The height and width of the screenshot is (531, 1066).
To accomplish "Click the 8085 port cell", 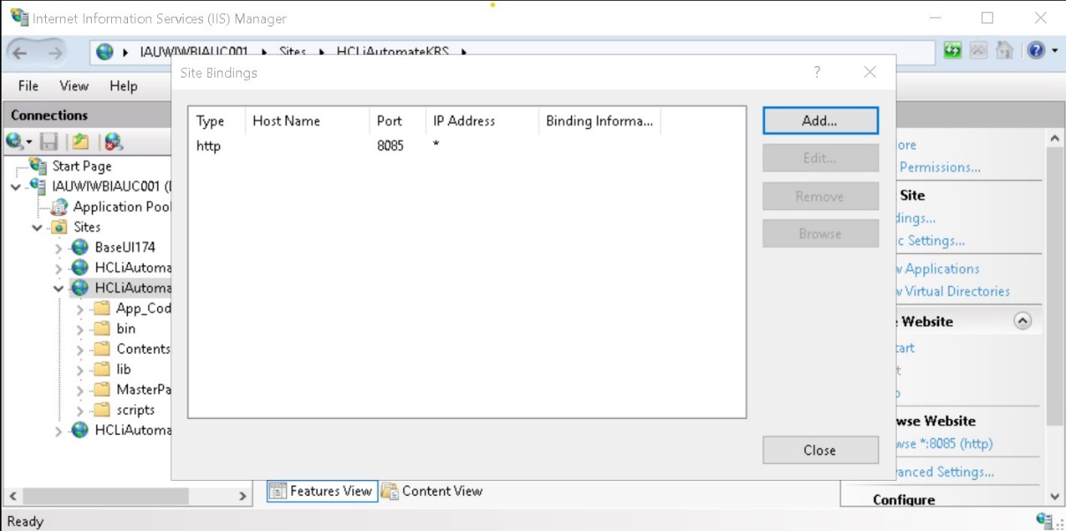I will pos(390,146).
